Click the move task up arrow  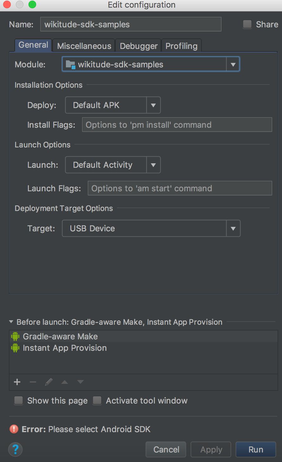pos(65,382)
